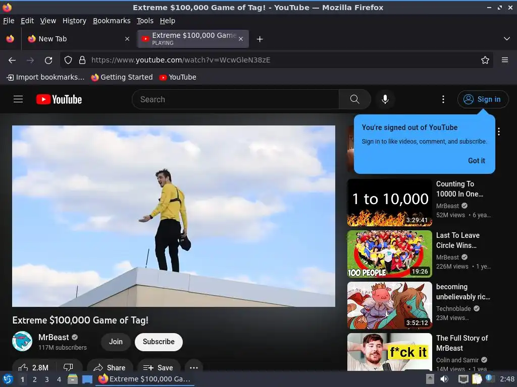The width and height of the screenshot is (517, 387).
Task: Open The Full Story of MrBeast title
Action: click(x=462, y=343)
